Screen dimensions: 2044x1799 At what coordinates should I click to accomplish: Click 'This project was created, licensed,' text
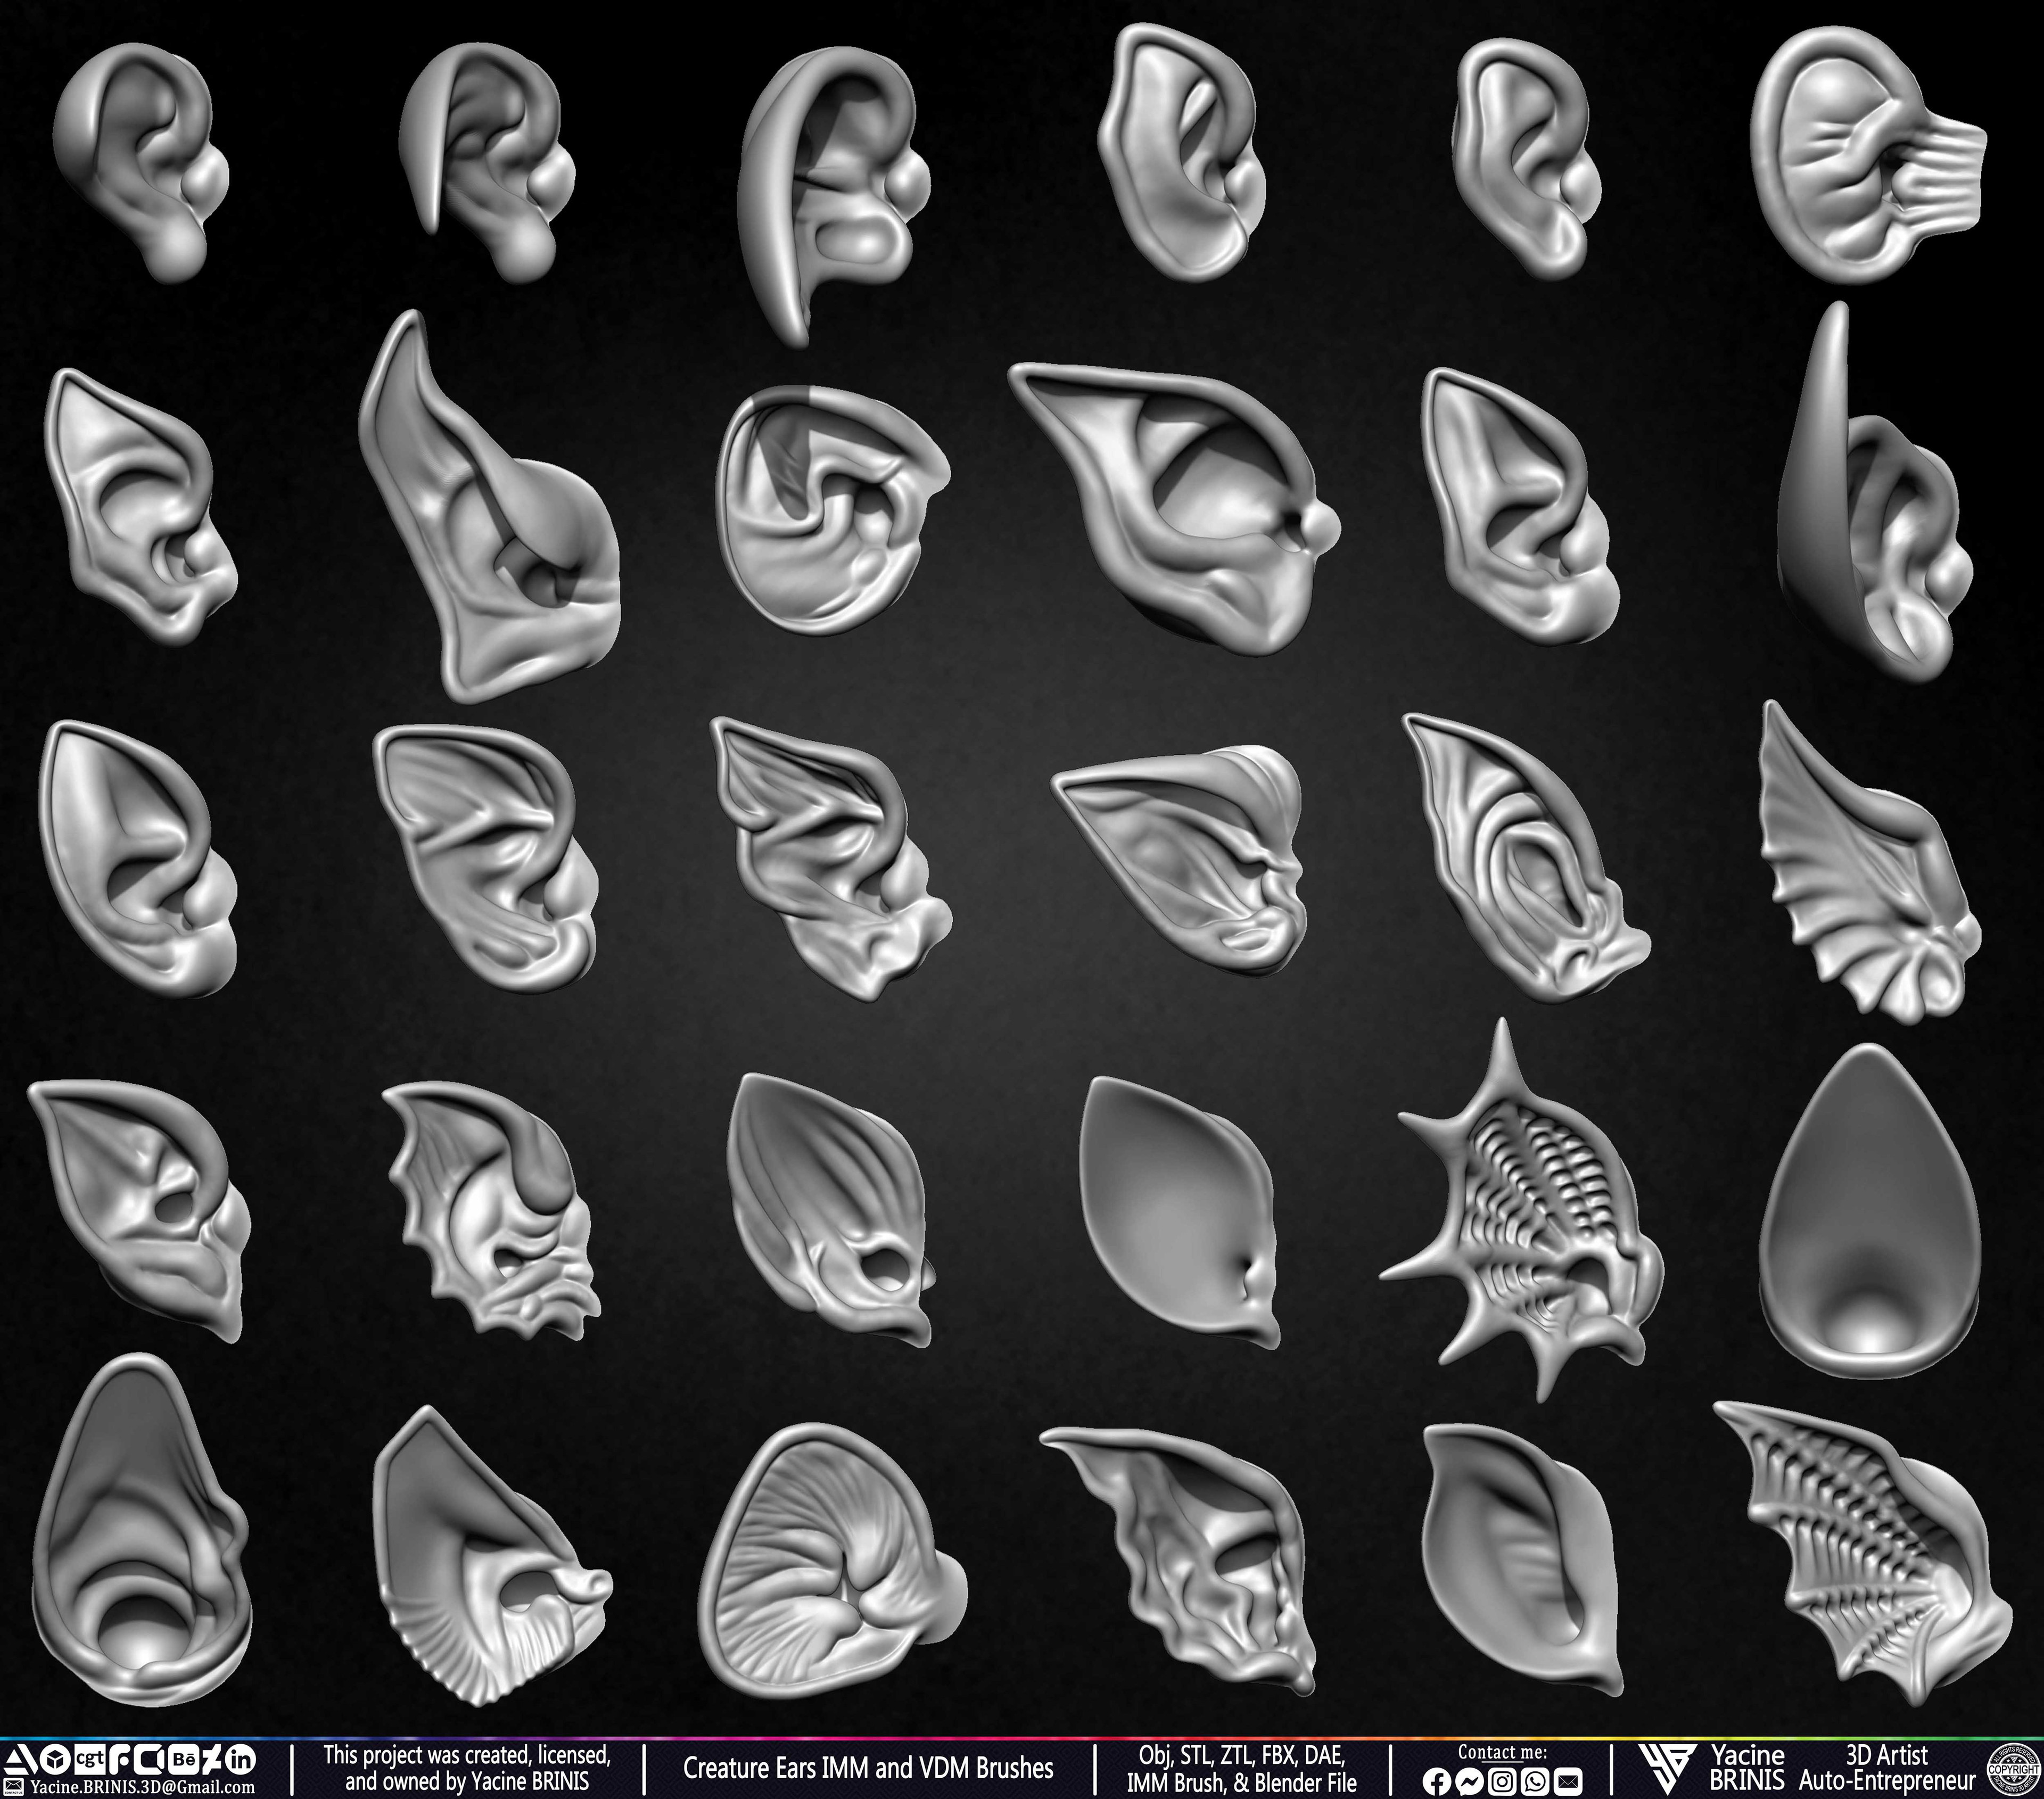coord(467,1755)
